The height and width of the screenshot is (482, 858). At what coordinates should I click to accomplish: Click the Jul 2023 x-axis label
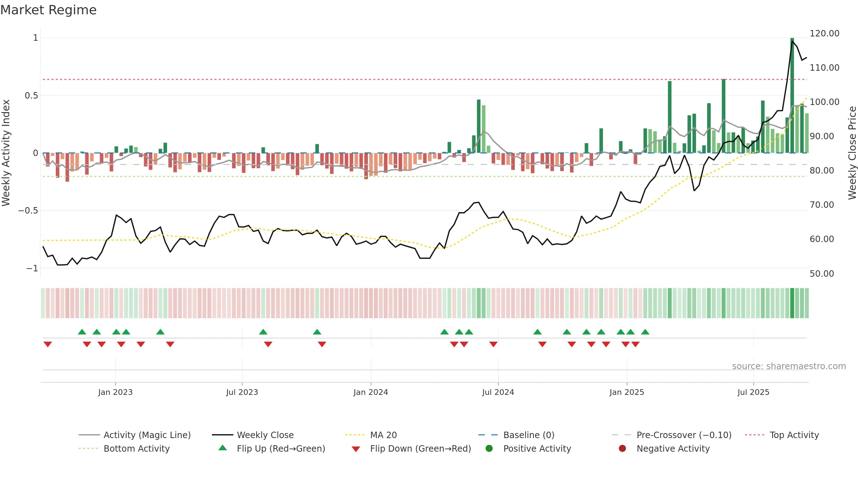(242, 392)
